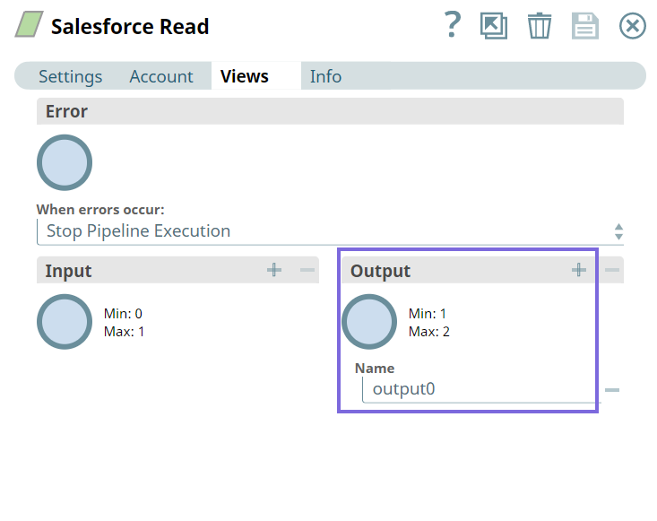Switch to the Account tab
This screenshot has height=521, width=657.
161,76
